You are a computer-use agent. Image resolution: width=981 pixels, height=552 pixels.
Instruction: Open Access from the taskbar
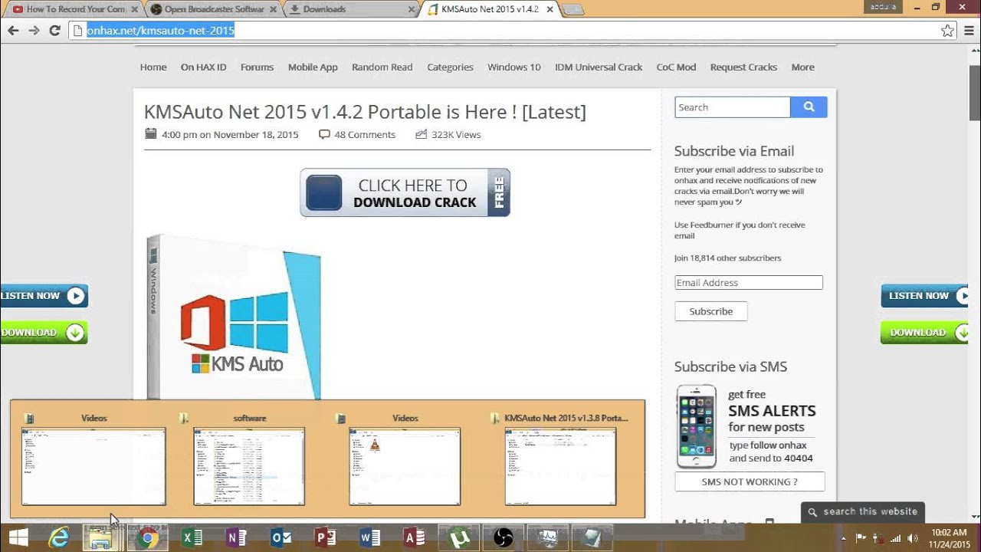(414, 538)
